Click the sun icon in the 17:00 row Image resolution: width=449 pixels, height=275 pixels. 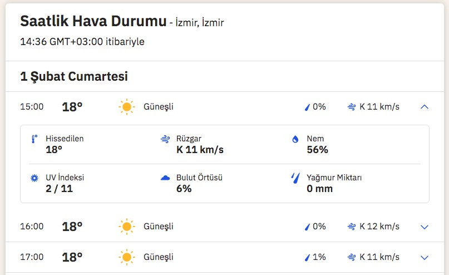[127, 257]
